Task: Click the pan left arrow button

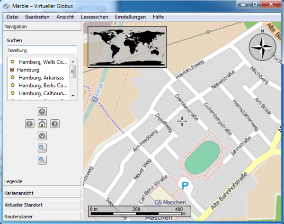Action: click(30, 124)
